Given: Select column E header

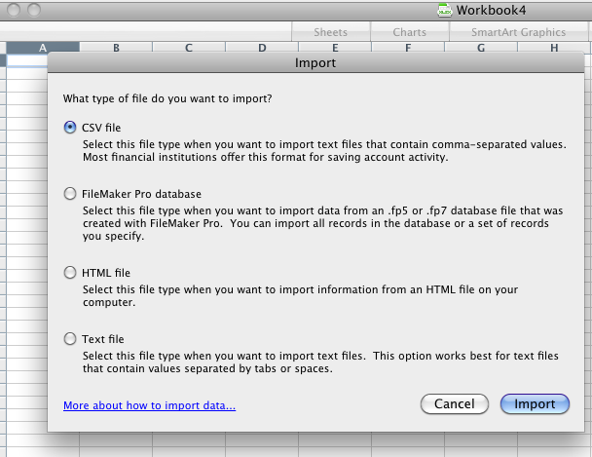Looking at the screenshot, I should click(335, 48).
